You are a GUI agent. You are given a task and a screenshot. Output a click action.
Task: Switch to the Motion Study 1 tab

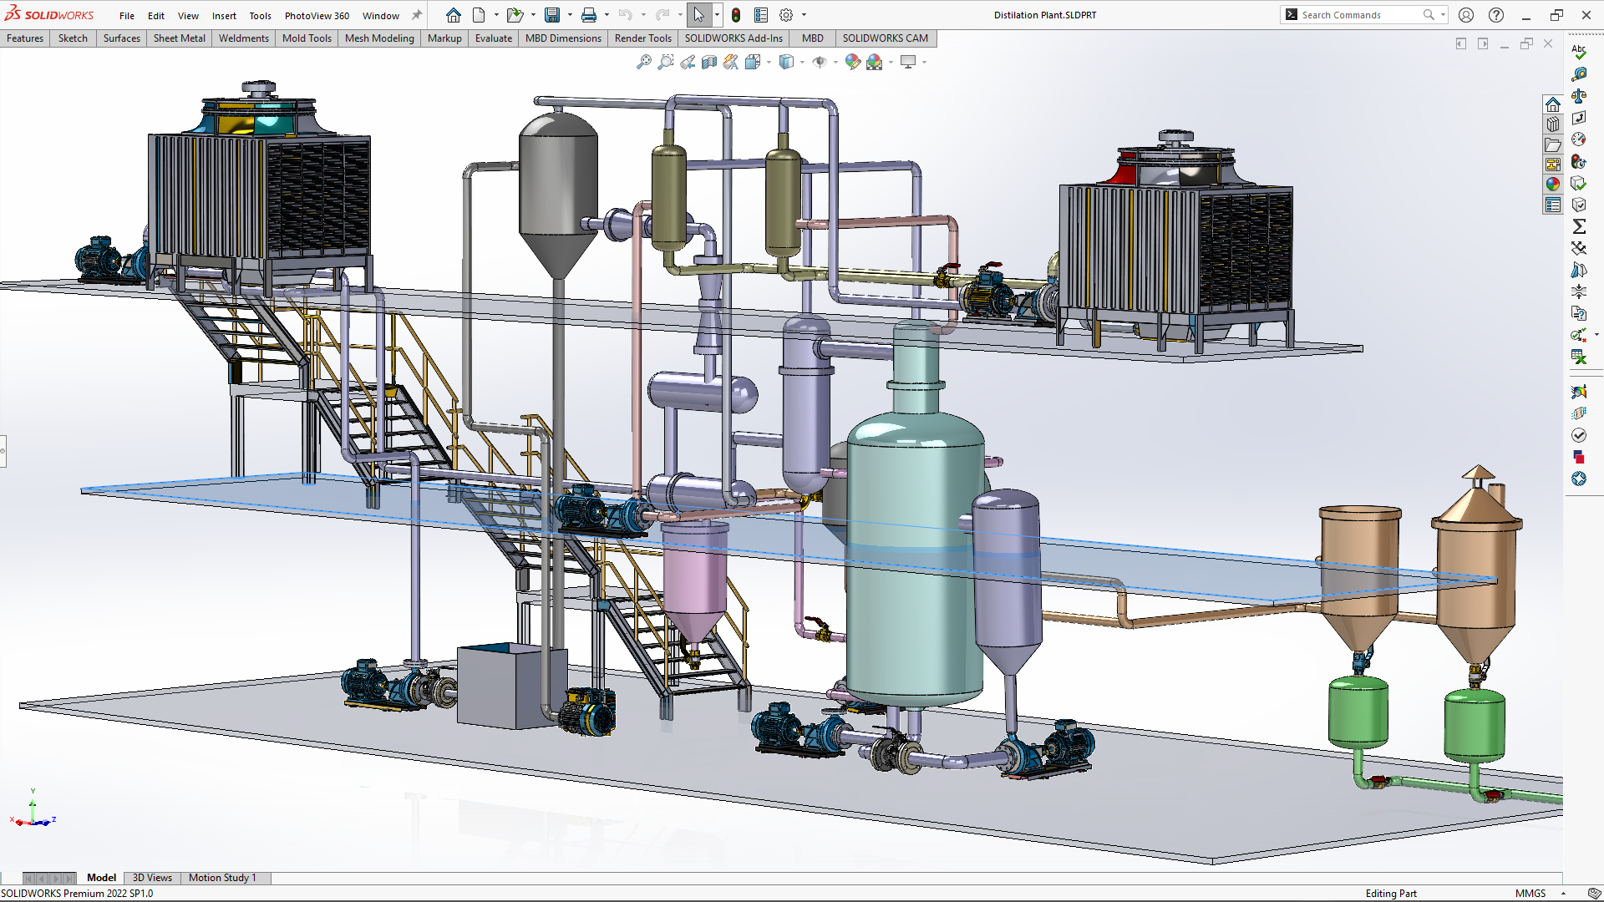coord(222,878)
